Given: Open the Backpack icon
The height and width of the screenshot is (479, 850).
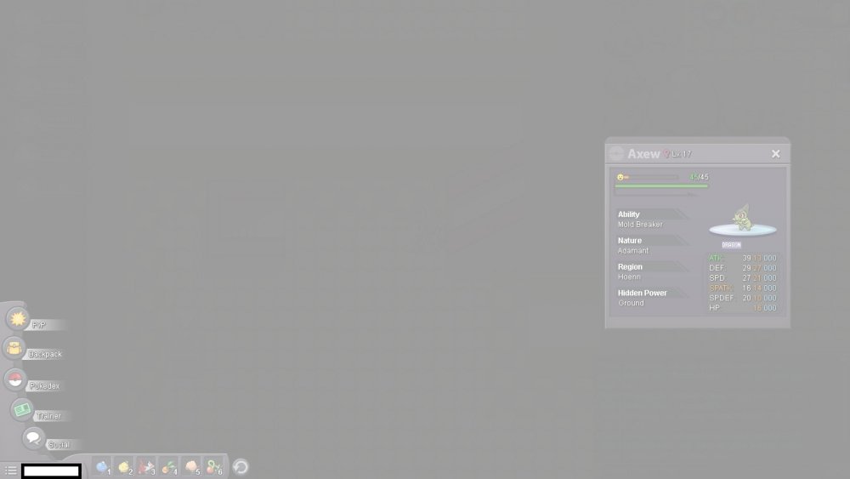Looking at the screenshot, I should (x=14, y=347).
